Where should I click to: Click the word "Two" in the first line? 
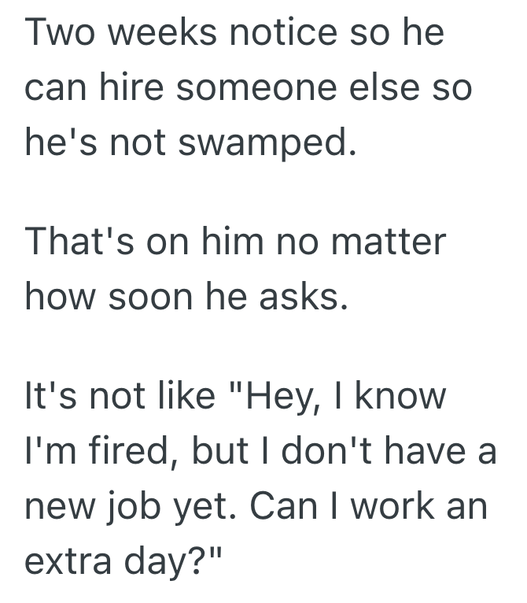pyautogui.click(x=58, y=34)
